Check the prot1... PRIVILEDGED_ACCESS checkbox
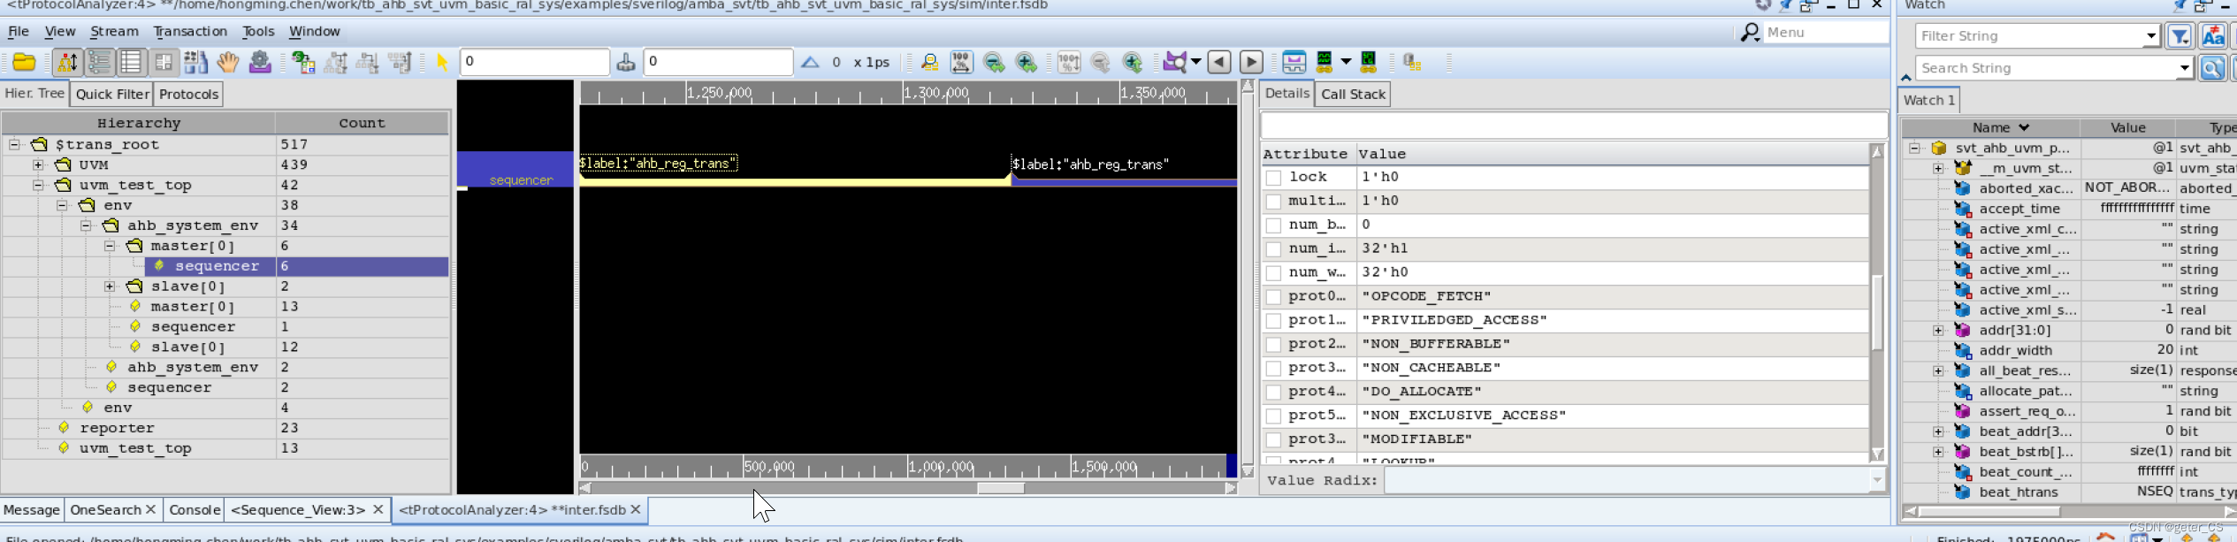This screenshot has height=542, width=2237. 1273,321
